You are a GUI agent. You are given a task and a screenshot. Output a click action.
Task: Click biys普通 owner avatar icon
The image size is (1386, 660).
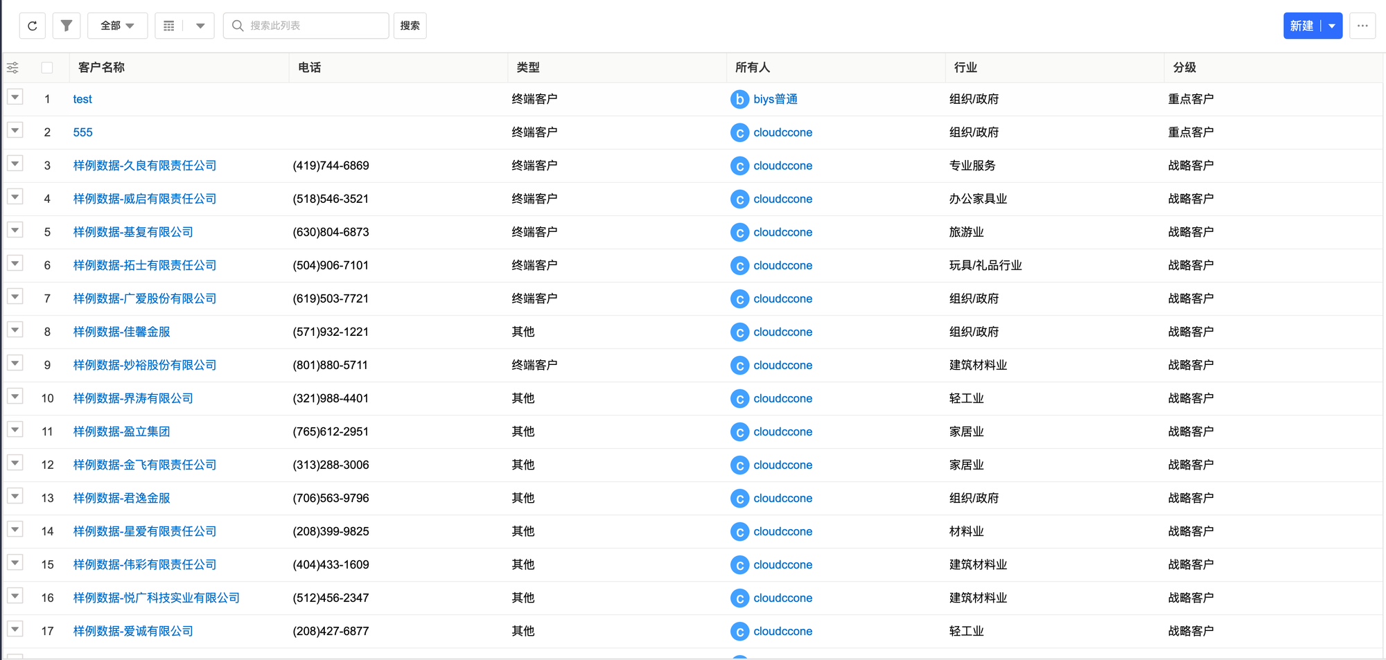[739, 99]
